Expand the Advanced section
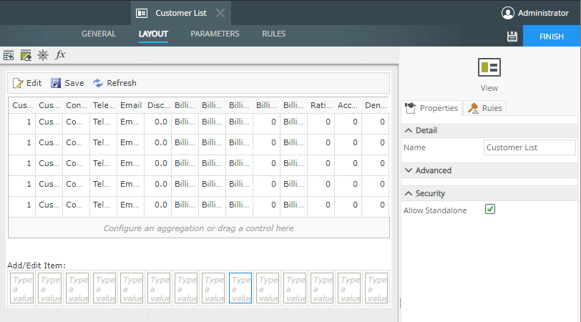Image resolution: width=581 pixels, height=322 pixels. [409, 171]
